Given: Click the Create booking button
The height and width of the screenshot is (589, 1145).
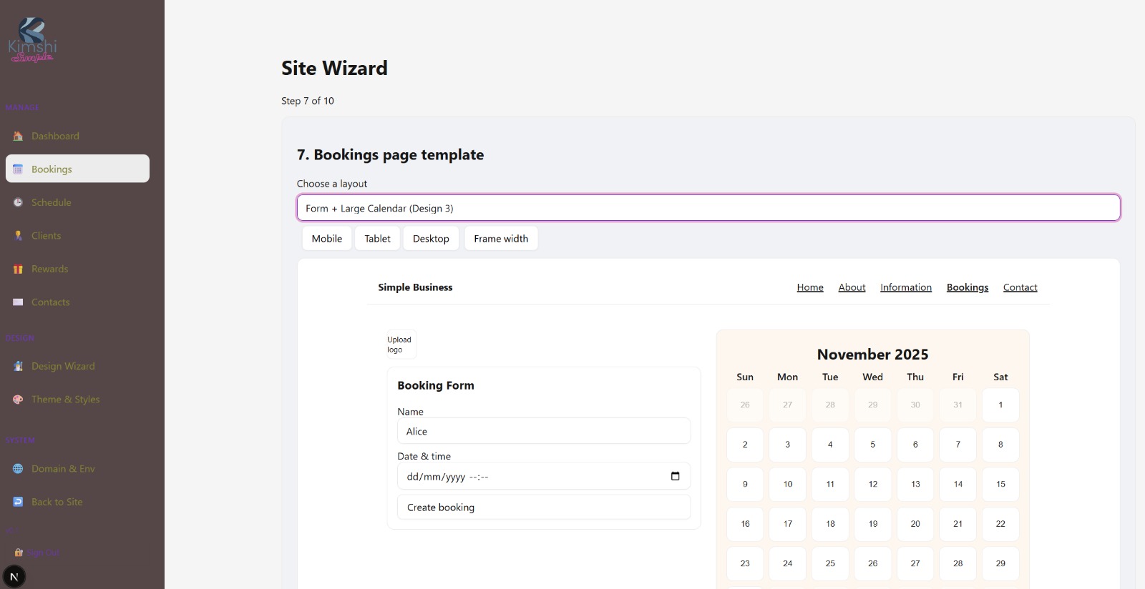Looking at the screenshot, I should [x=544, y=507].
